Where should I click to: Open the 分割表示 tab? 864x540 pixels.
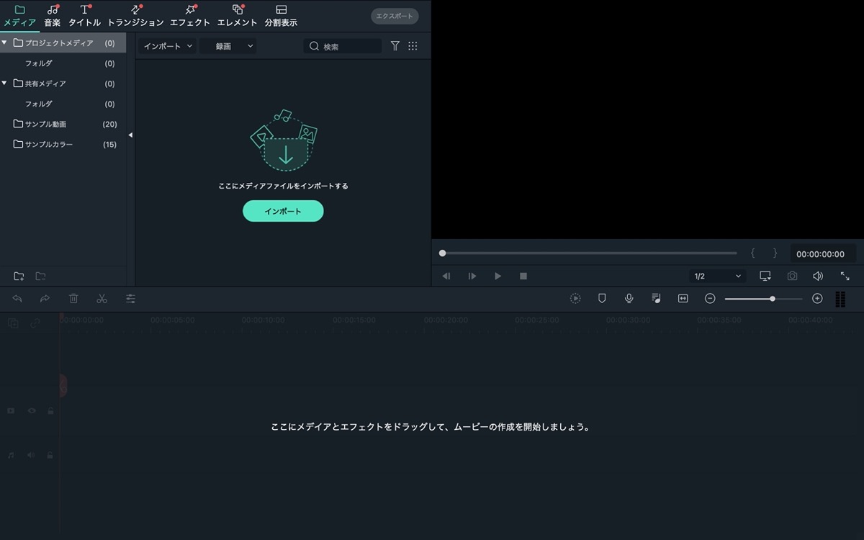pyautogui.click(x=281, y=16)
